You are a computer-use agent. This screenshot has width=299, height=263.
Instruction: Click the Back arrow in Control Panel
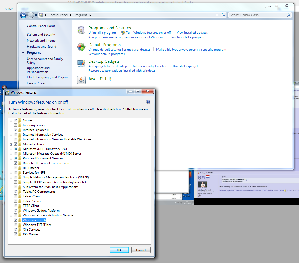tap(23, 15)
